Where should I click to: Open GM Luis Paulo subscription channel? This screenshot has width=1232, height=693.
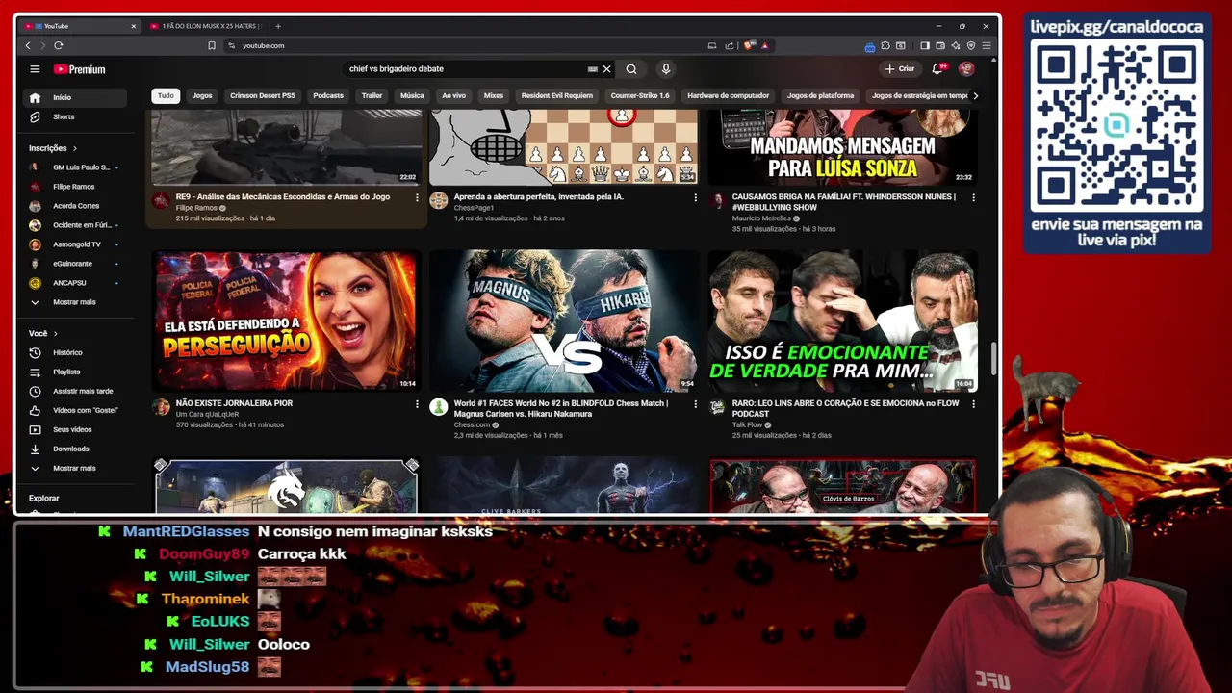(x=74, y=167)
